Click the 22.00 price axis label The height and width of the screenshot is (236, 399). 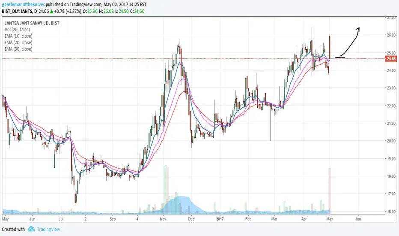pyautogui.click(x=391, y=106)
